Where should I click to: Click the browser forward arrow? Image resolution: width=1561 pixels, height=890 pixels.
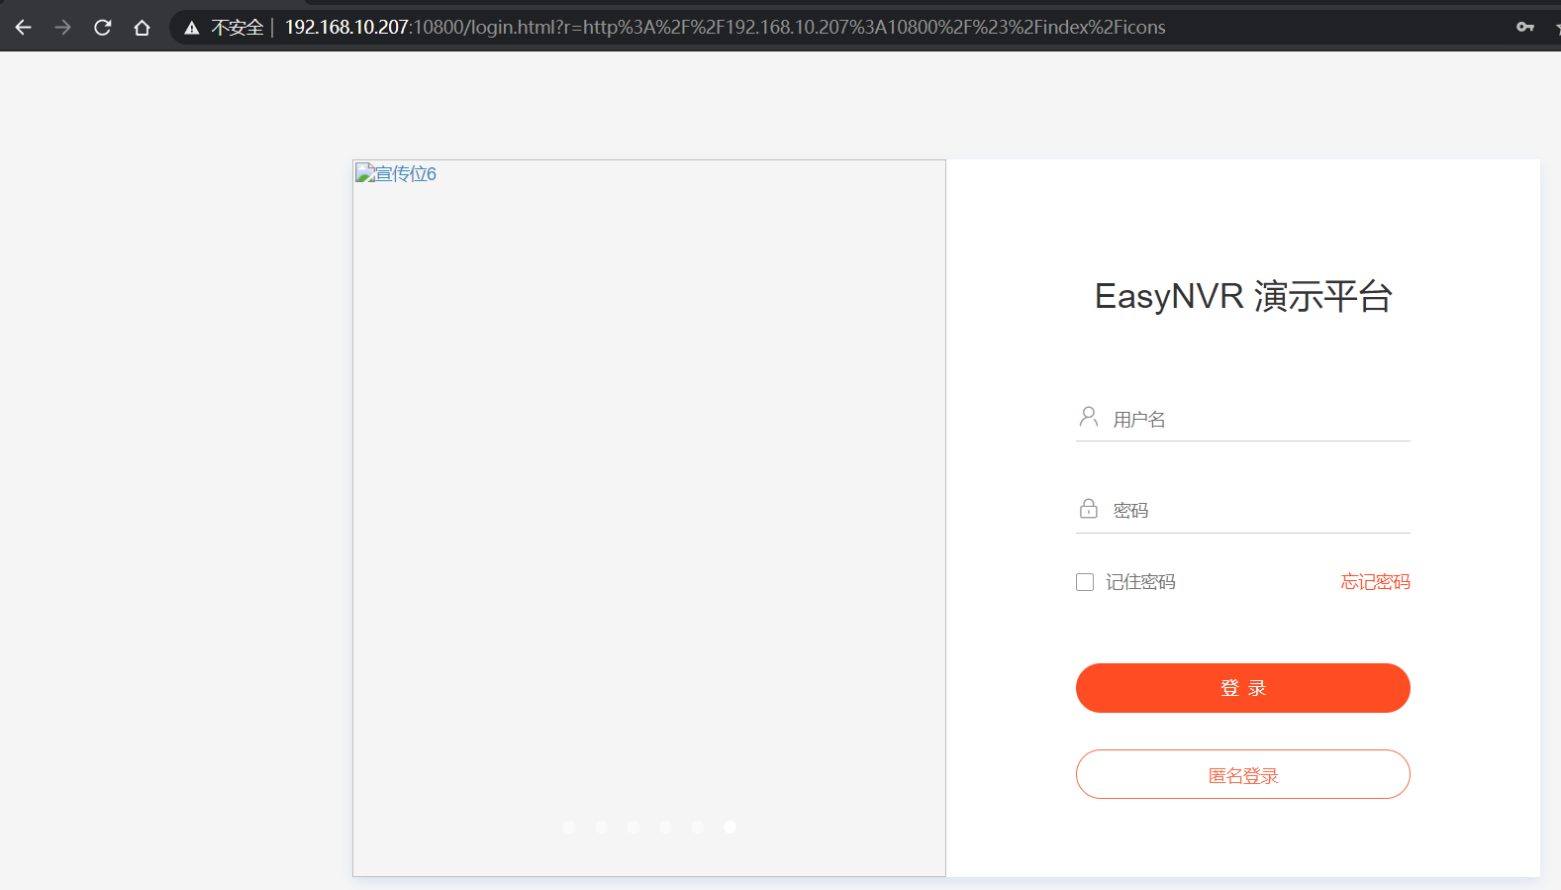(x=62, y=28)
